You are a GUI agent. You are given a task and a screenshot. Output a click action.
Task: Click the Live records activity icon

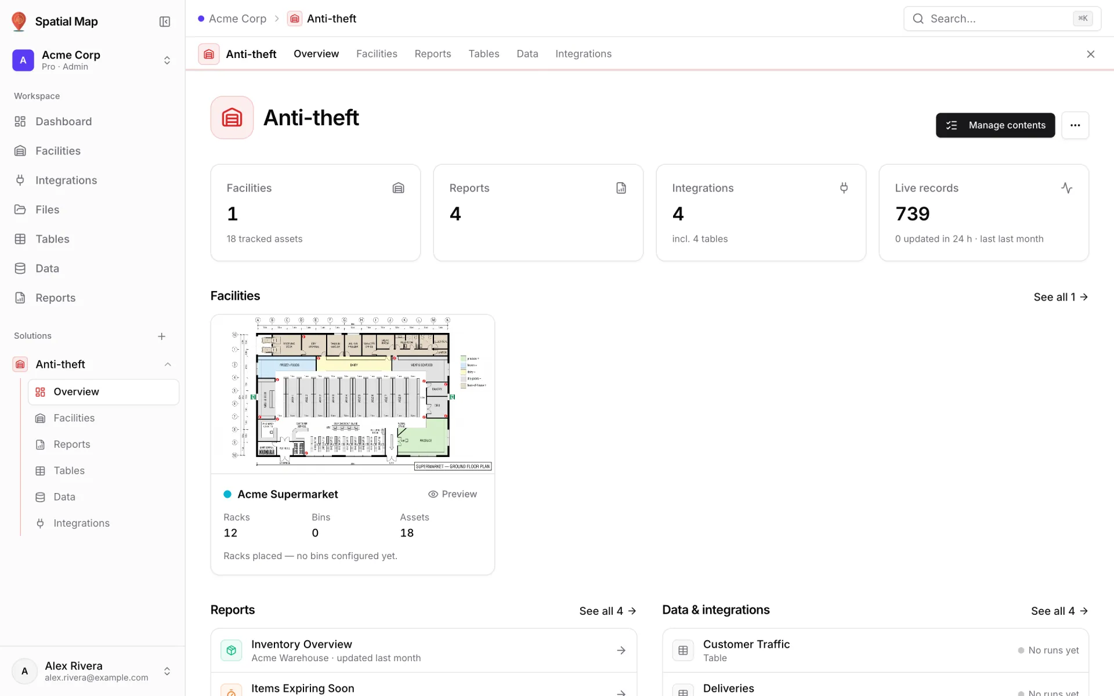click(x=1066, y=188)
